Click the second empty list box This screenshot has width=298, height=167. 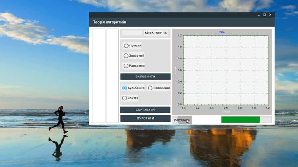tap(113, 76)
